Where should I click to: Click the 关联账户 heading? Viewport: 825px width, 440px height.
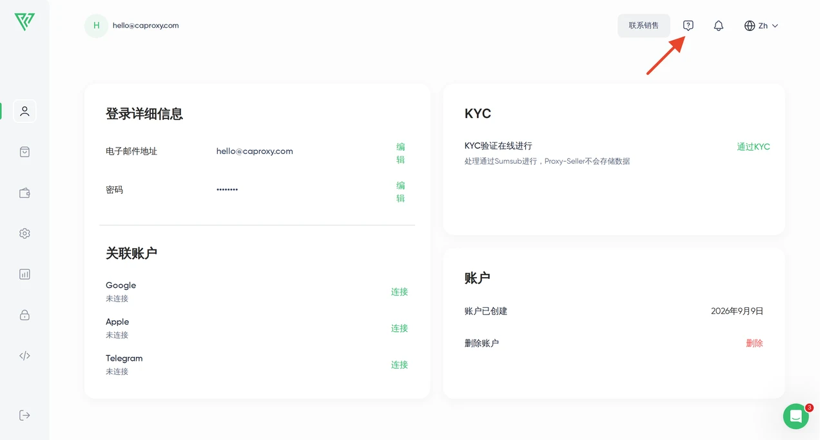click(131, 253)
